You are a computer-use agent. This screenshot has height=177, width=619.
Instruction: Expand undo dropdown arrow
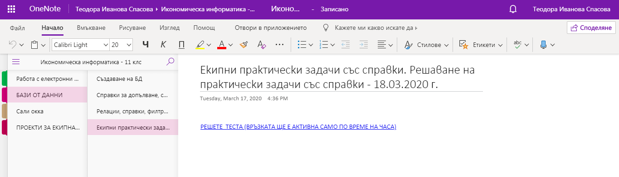tap(22, 45)
